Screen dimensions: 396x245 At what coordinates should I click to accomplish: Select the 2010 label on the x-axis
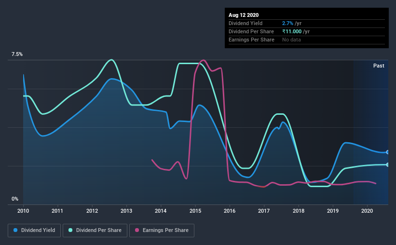(23, 211)
